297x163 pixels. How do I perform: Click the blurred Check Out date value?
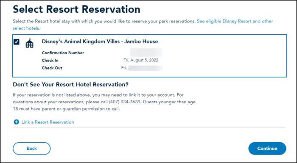pos(142,68)
